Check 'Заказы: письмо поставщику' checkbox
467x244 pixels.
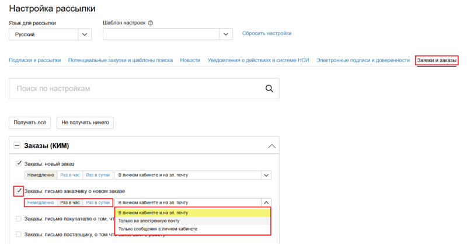(x=19, y=234)
